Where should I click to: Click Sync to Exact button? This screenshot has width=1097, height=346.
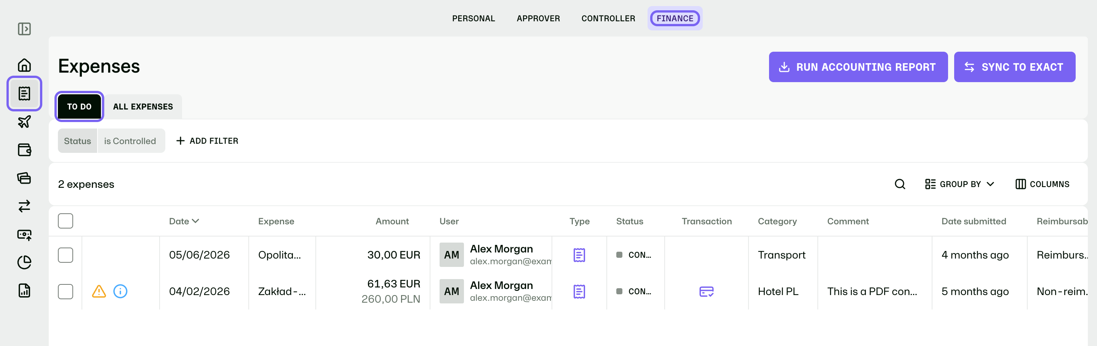1014,67
